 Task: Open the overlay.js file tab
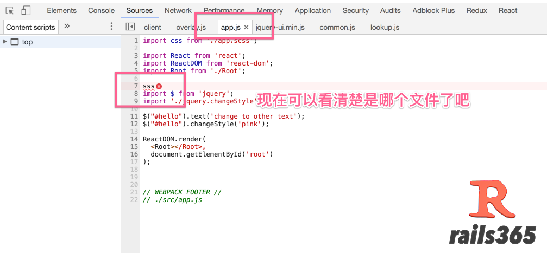click(x=191, y=27)
